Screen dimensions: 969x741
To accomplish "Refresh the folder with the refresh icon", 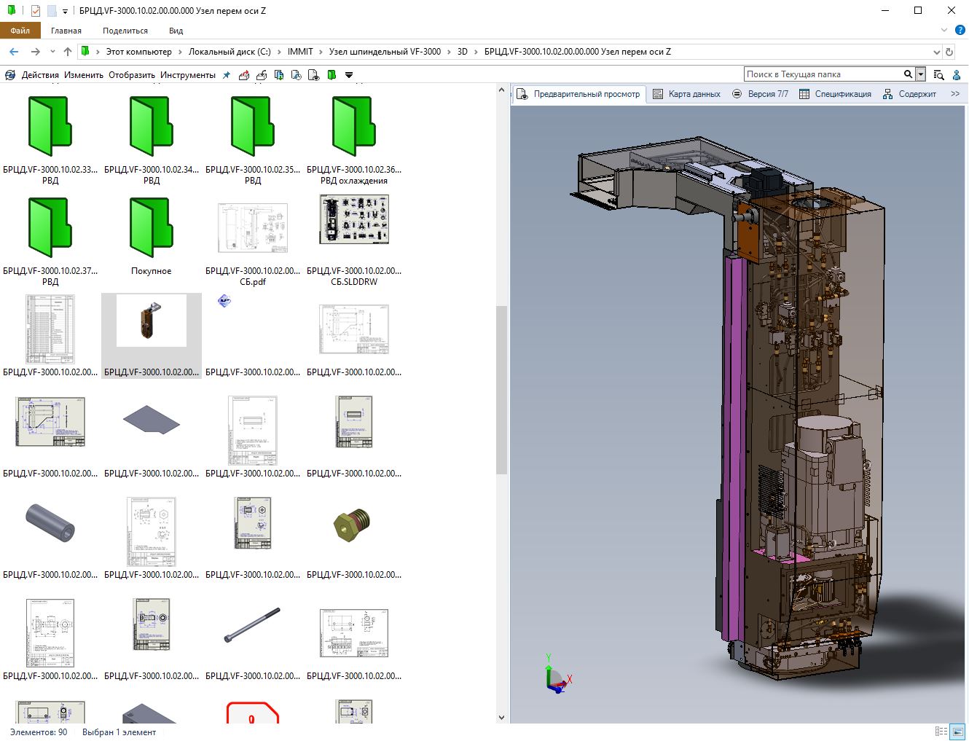I will tap(949, 52).
